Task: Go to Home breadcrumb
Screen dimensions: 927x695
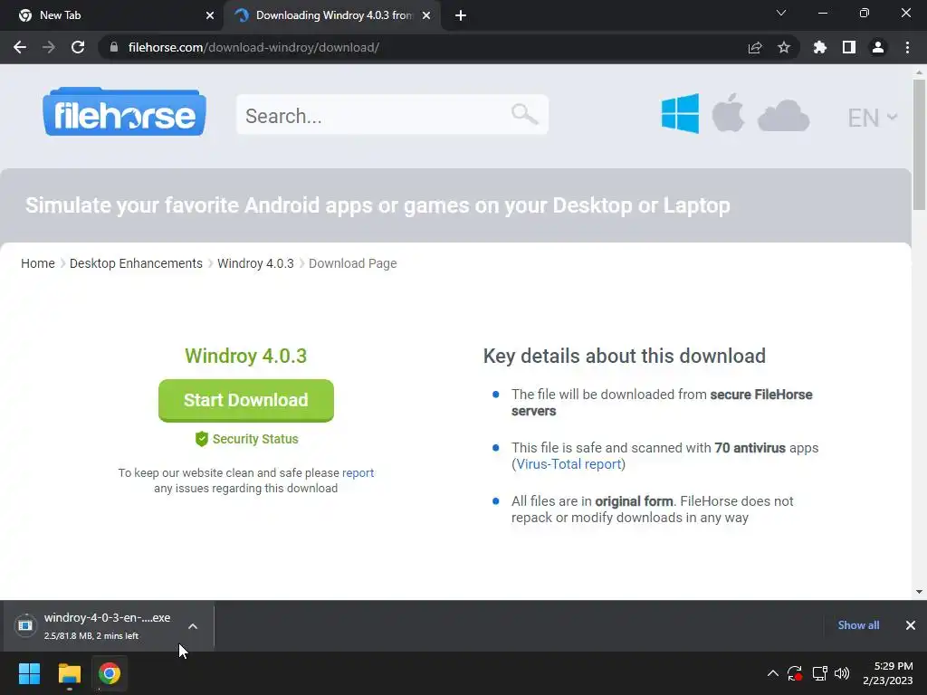Action: [38, 263]
